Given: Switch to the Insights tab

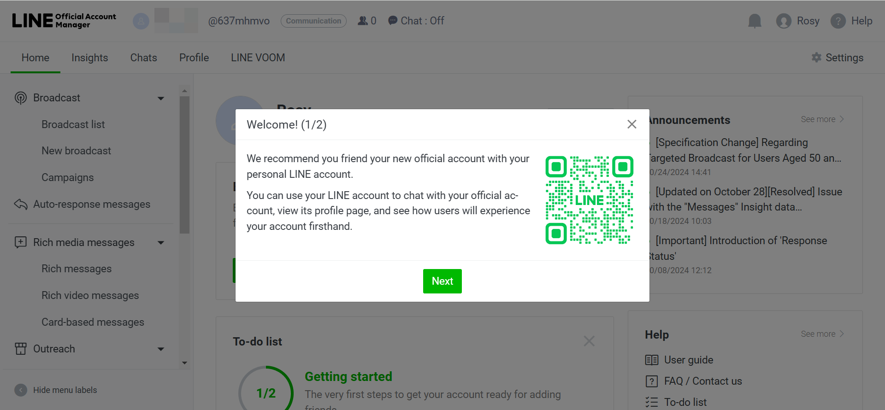Looking at the screenshot, I should (x=89, y=58).
